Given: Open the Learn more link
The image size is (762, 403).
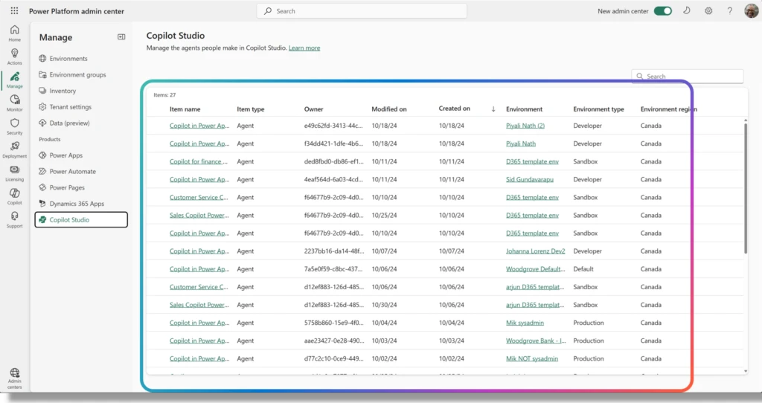Looking at the screenshot, I should (x=304, y=48).
